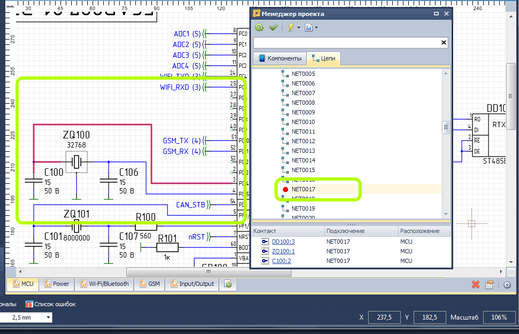Click the Расположение column header
519x334 pixels.
(x=425, y=231)
